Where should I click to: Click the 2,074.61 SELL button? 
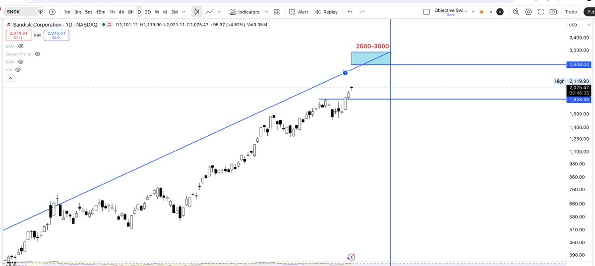point(17,35)
